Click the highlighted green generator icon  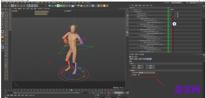(58, 6)
